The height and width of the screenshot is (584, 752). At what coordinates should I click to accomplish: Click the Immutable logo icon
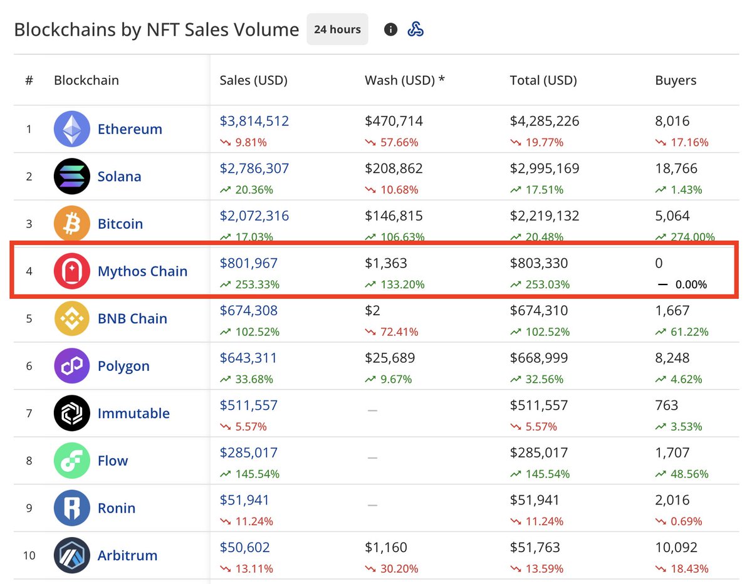point(72,413)
